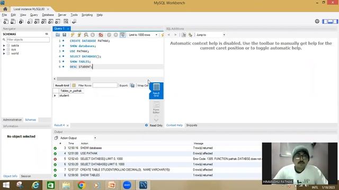The width and height of the screenshot is (339, 190).
Task: Open the File menu
Action: [4, 15]
